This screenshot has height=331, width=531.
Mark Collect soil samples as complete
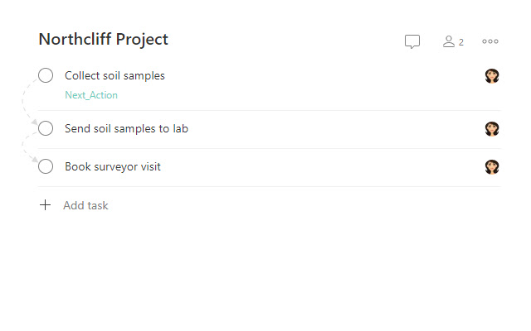pos(46,76)
